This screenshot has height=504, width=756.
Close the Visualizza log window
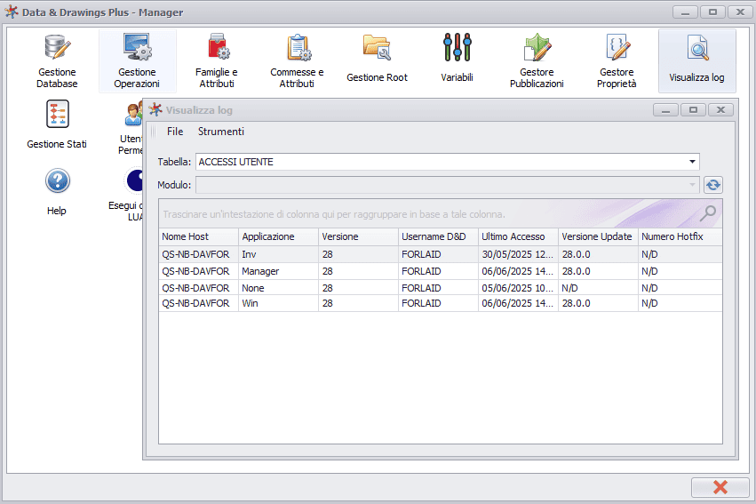[720, 110]
